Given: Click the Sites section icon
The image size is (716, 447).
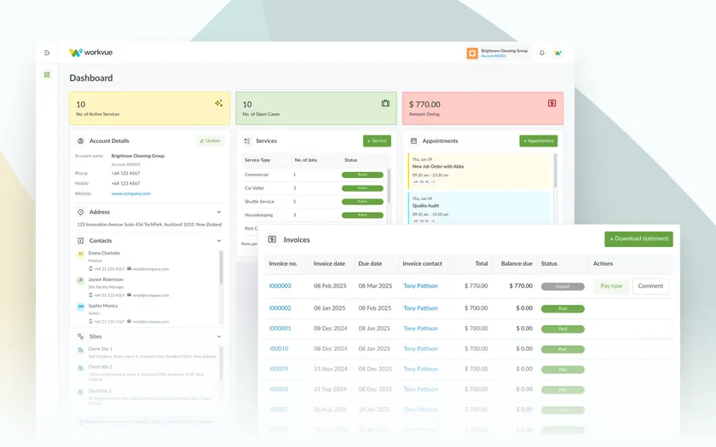Looking at the screenshot, I should pos(80,336).
